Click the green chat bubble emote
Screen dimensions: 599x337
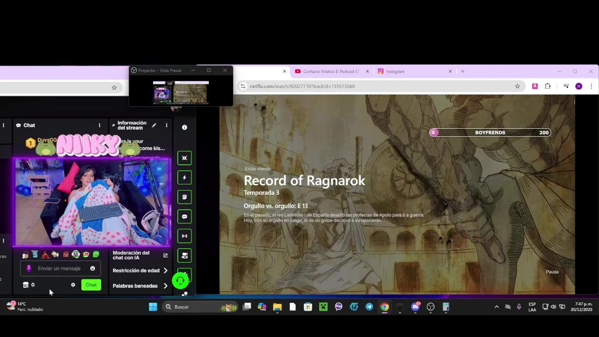click(x=96, y=254)
